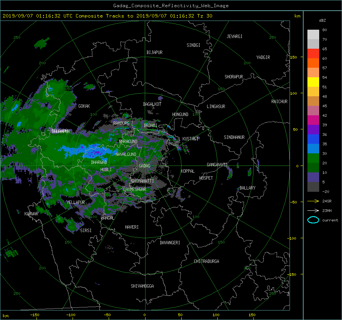This screenshot has width=342, height=320.
Task: Click the NAVALGUND label
Action: point(126,154)
